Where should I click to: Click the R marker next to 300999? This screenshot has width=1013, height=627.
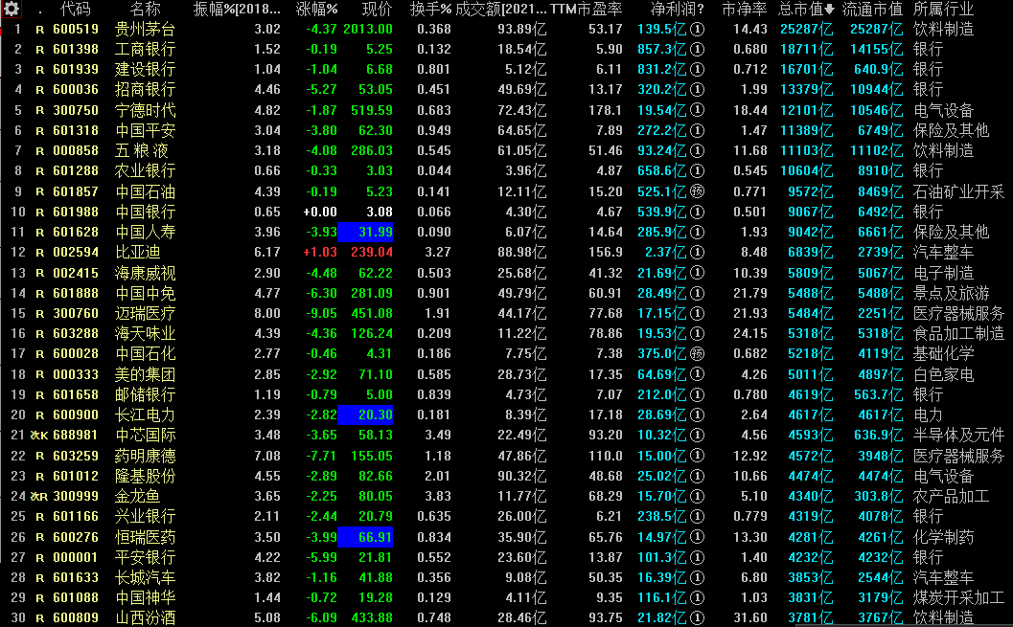42,497
